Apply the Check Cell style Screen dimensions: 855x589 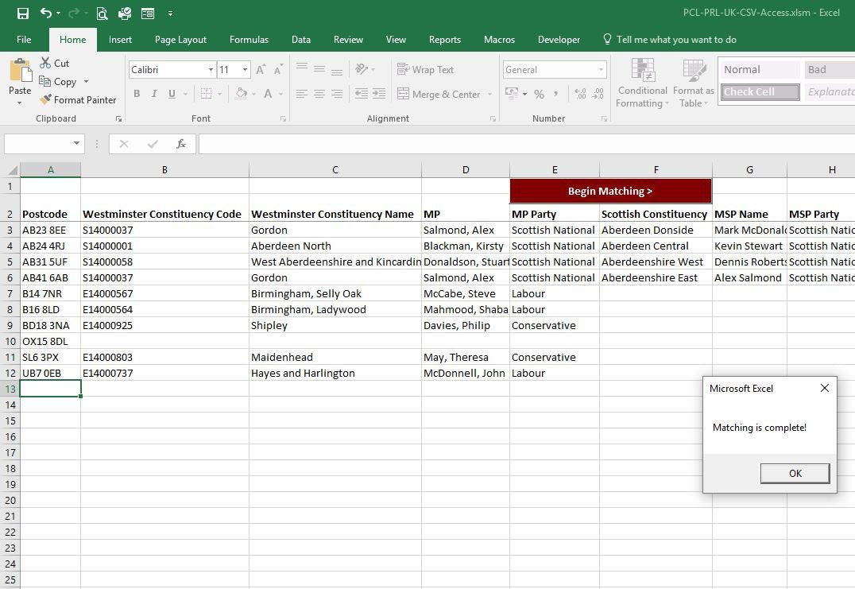760,91
